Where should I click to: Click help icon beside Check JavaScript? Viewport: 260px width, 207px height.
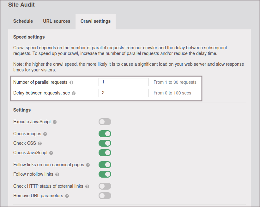click(x=51, y=153)
